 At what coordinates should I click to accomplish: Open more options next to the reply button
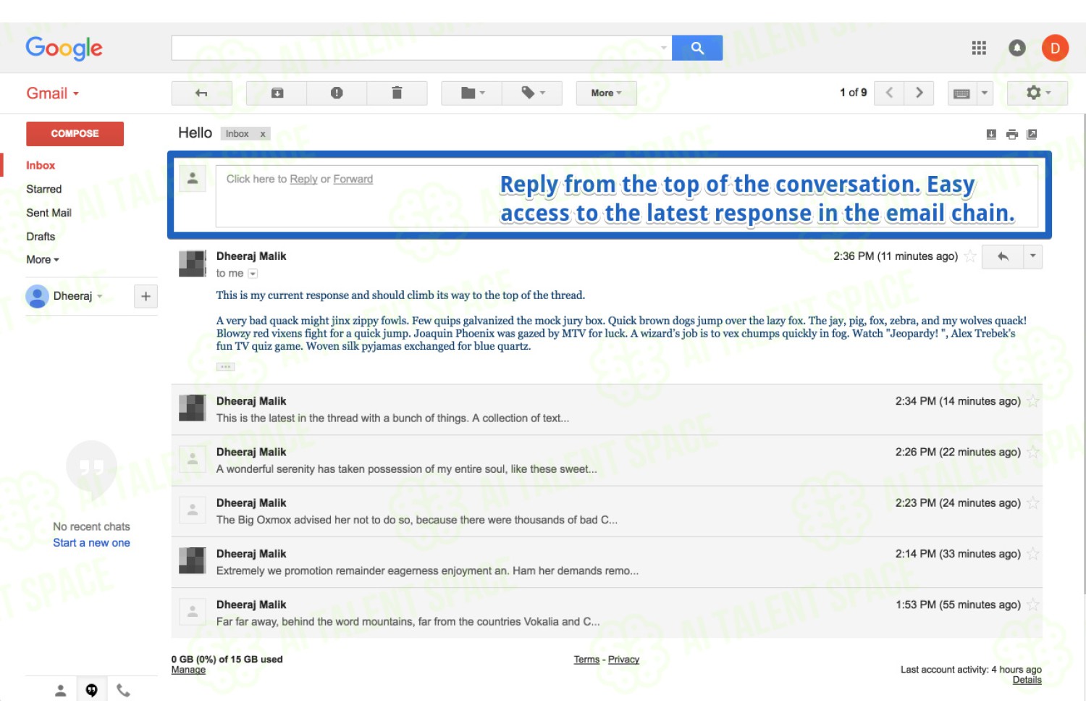(1033, 256)
